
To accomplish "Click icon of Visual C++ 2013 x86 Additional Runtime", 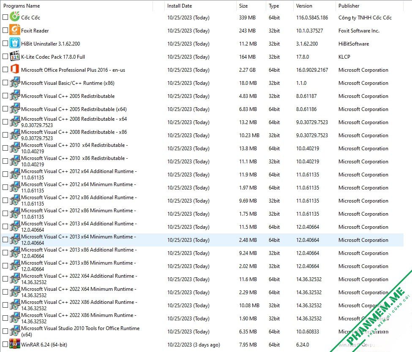I will pyautogui.click(x=15, y=252).
